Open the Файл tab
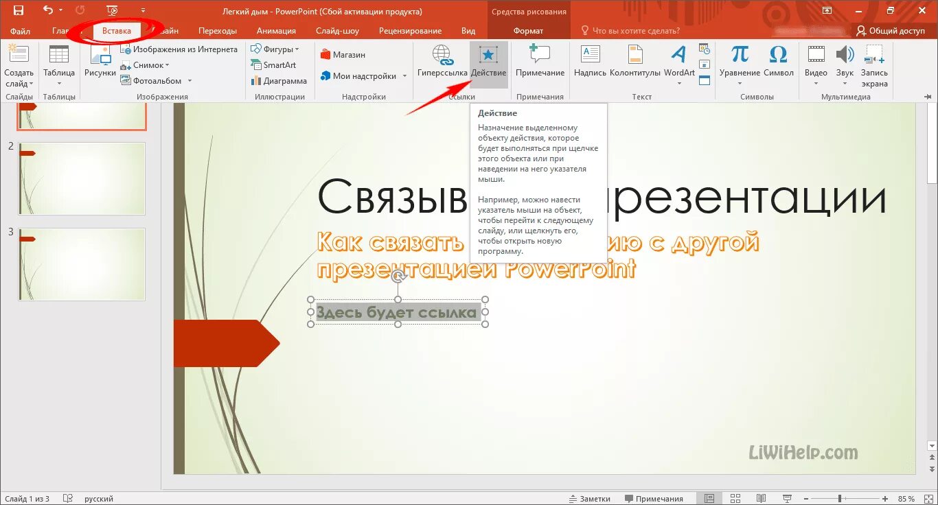This screenshot has height=505, width=938. 20,31
